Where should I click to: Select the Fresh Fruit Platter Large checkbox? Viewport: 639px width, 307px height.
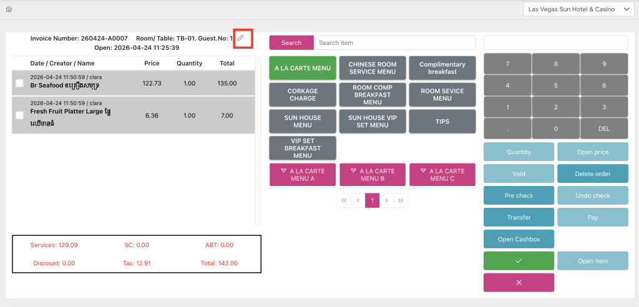coord(20,115)
